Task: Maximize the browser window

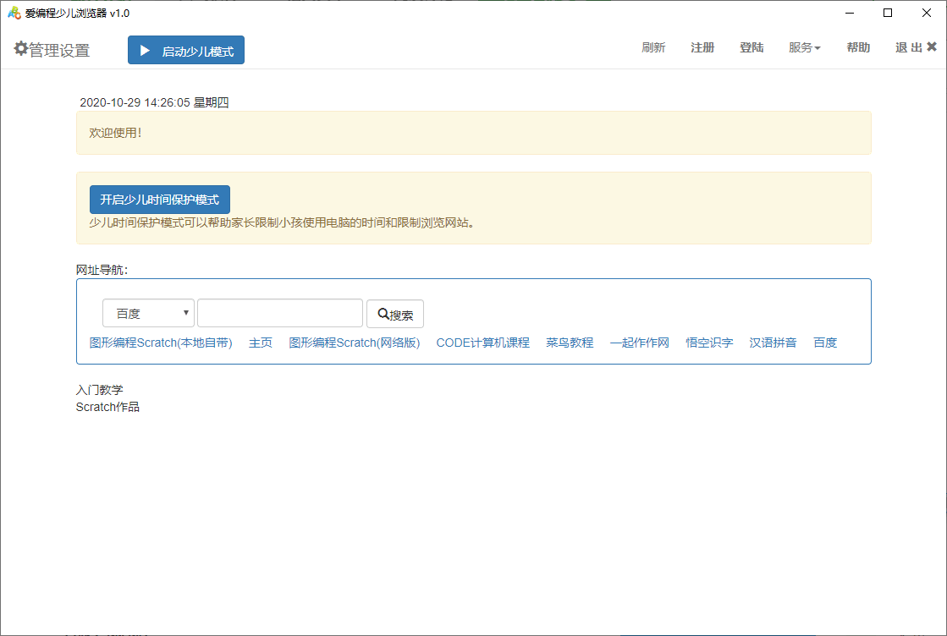Action: coord(888,13)
